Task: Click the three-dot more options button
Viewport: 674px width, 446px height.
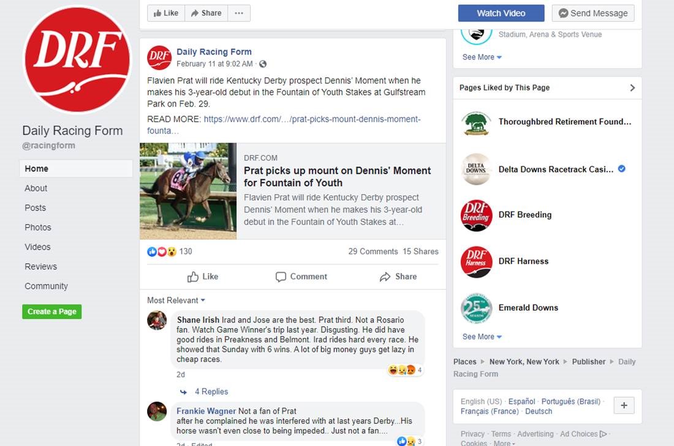Action: point(239,13)
